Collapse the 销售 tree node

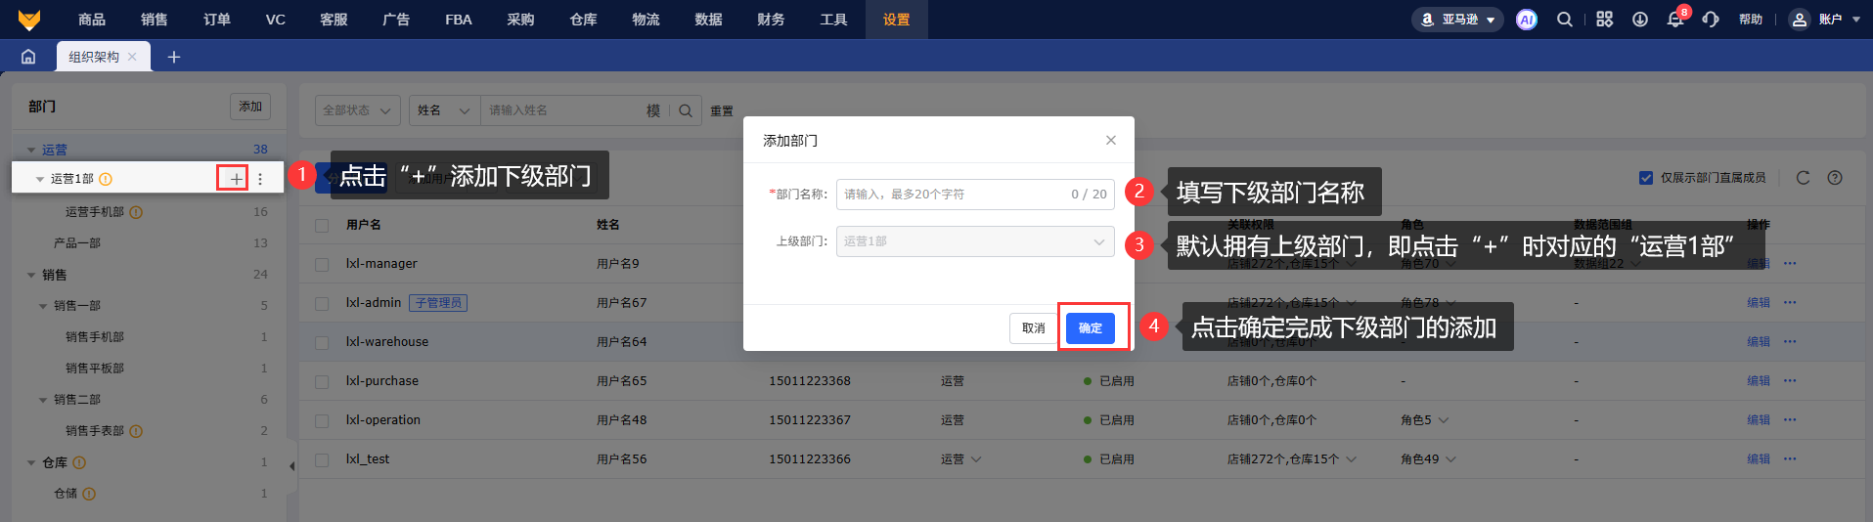[31, 275]
